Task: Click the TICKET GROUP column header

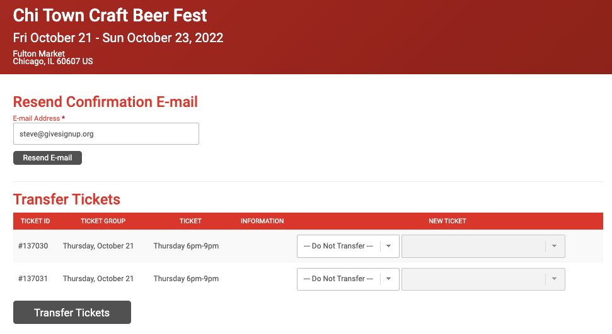Action: [x=103, y=221]
